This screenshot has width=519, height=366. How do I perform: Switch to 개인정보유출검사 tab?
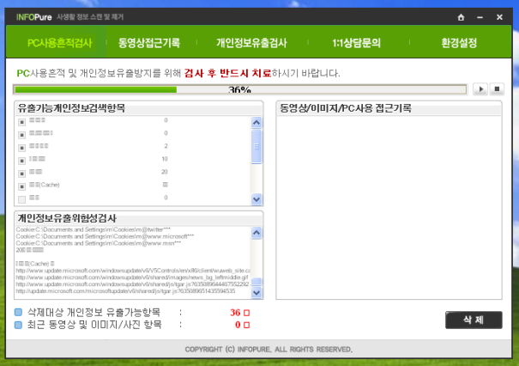pyautogui.click(x=251, y=42)
